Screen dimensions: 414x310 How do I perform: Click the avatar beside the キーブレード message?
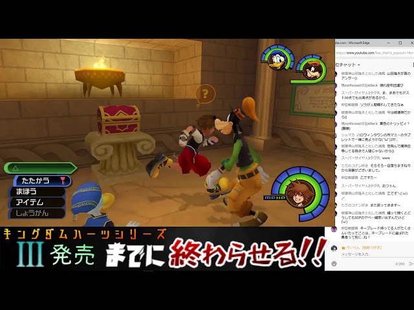pyautogui.click(x=334, y=229)
